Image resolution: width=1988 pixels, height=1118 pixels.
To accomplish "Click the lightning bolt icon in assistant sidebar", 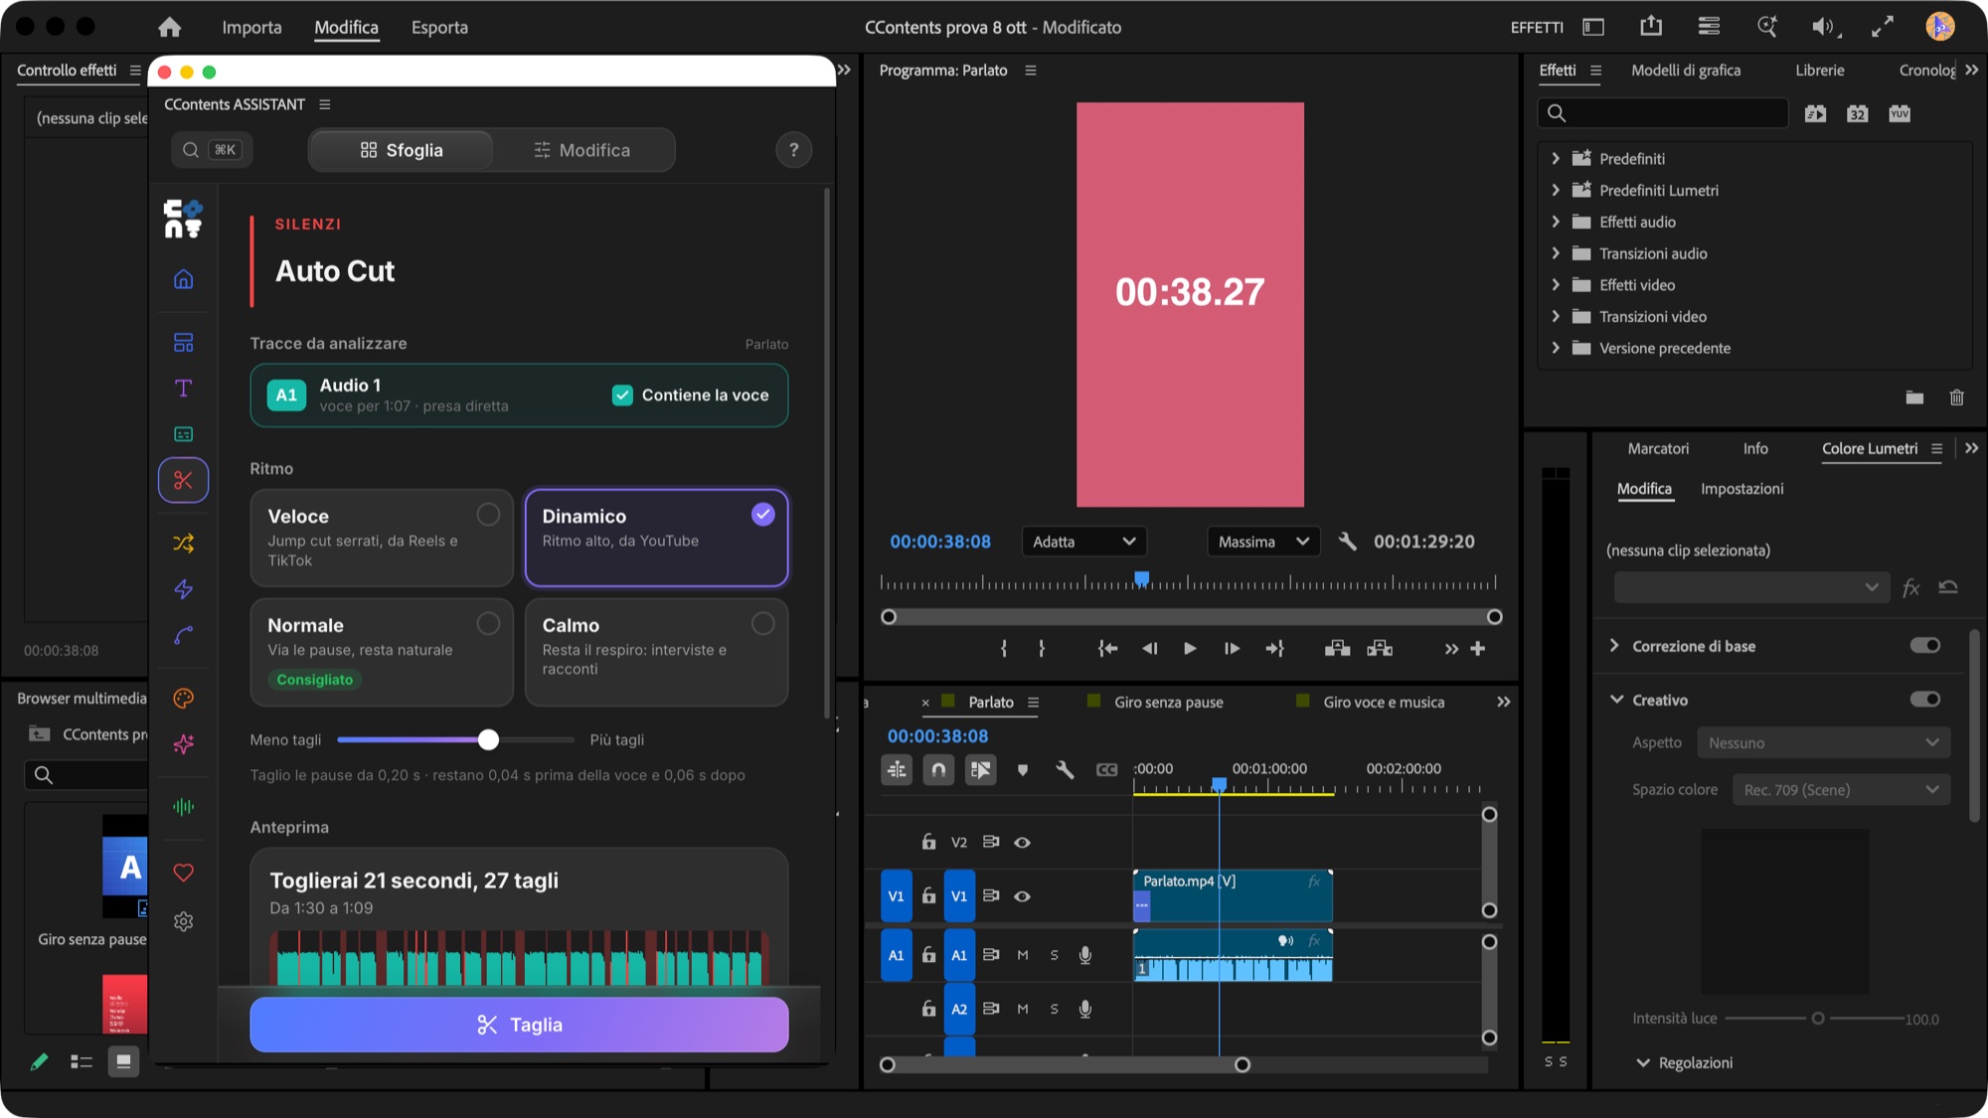I will coord(183,589).
